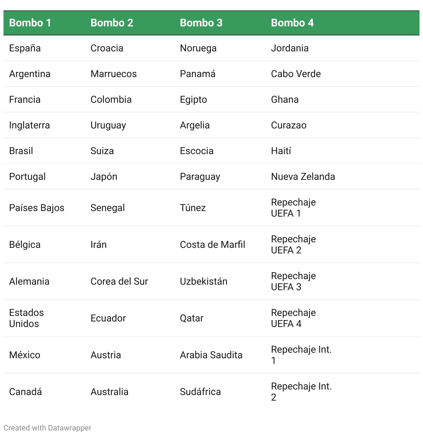The width and height of the screenshot is (423, 436).
Task: Click on the Noruega entry
Action: coord(198,48)
